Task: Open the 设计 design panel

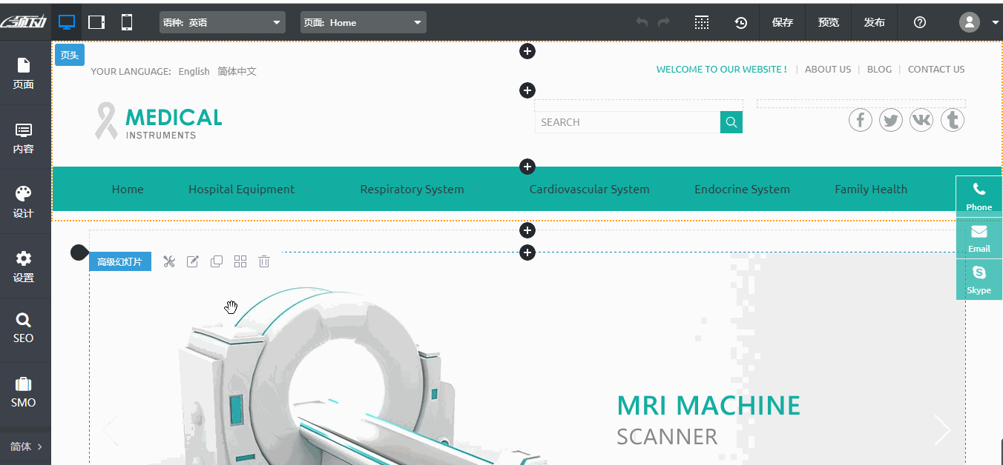Action: pos(24,202)
